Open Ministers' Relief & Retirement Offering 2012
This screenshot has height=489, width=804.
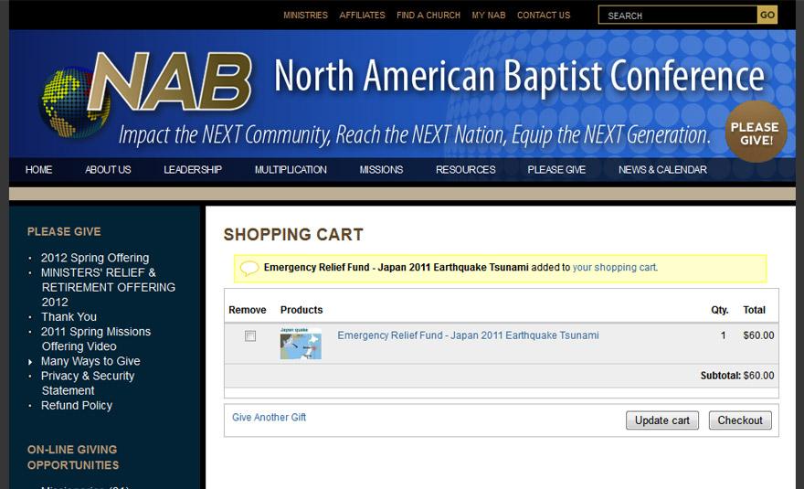(x=108, y=287)
